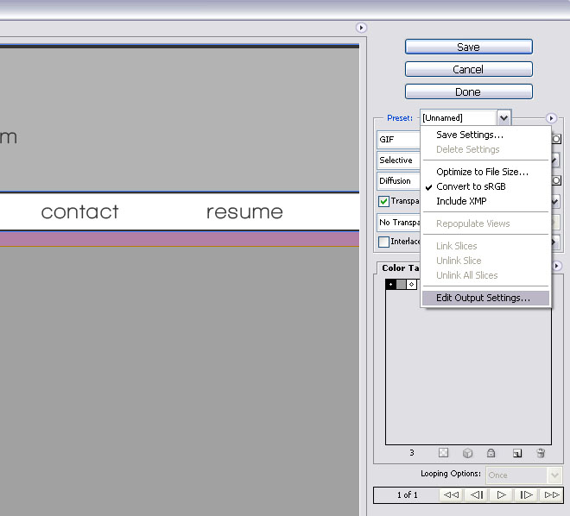Screen dimensions: 570x516
Task: Select Optimize to File Size option
Action: click(x=482, y=172)
